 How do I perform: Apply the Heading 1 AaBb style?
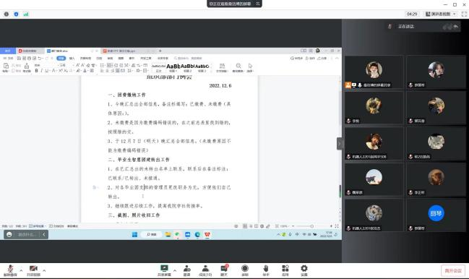(x=173, y=67)
